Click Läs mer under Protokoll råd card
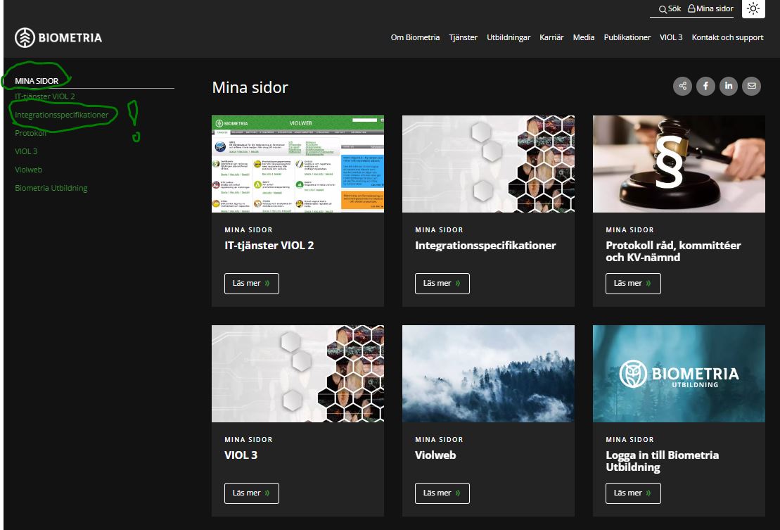 pos(633,284)
